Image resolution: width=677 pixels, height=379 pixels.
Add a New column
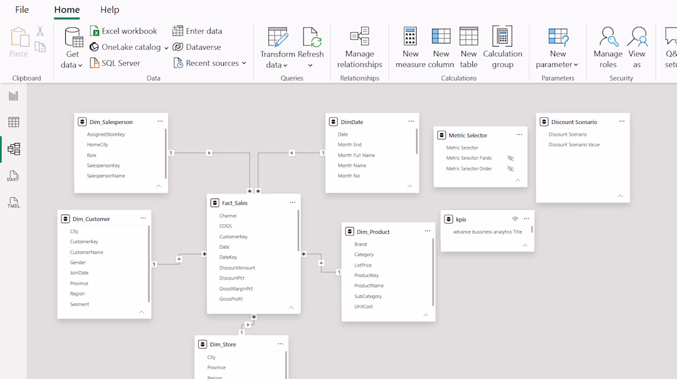[x=441, y=47]
